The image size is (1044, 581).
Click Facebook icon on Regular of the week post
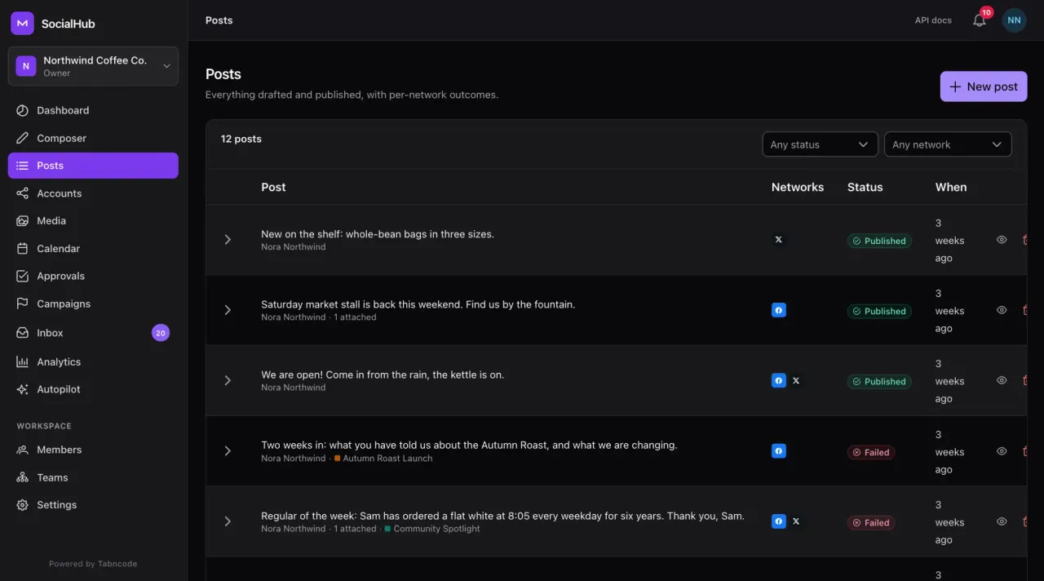pyautogui.click(x=778, y=521)
